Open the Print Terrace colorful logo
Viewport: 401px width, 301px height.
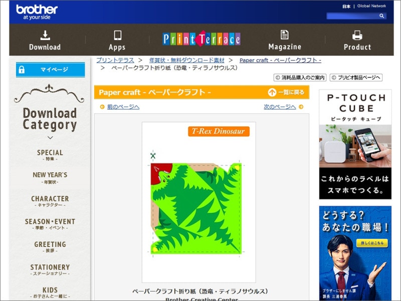[200, 38]
